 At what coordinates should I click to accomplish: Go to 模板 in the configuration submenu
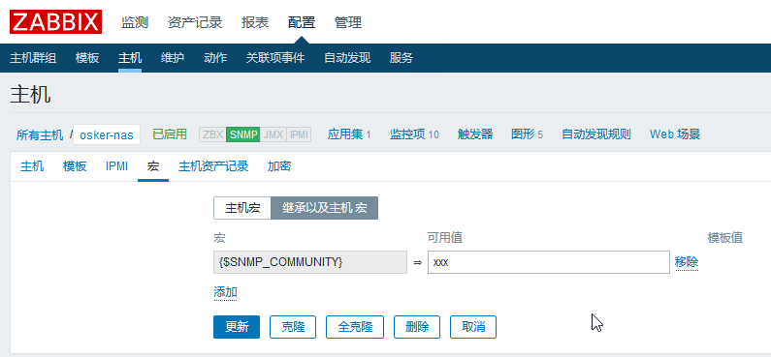[87, 58]
